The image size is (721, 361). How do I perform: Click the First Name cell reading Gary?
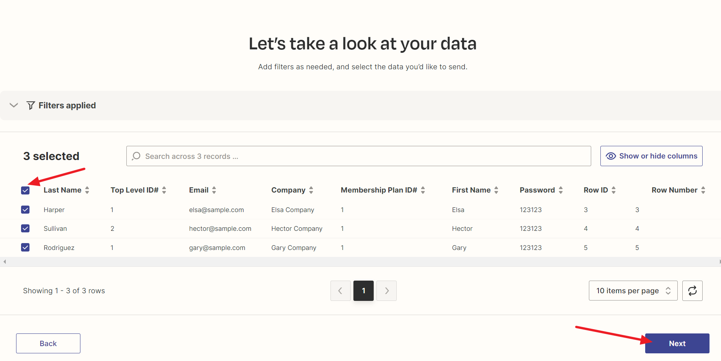pyautogui.click(x=459, y=248)
